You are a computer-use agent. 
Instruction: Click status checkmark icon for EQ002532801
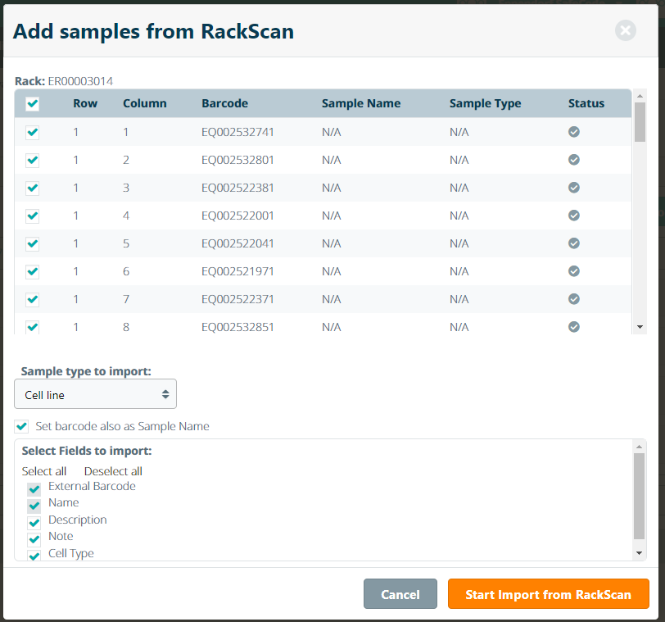coord(574,160)
